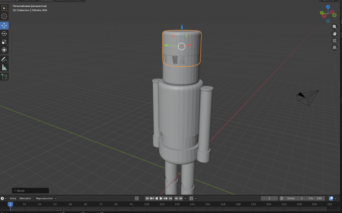
Task: Click the magnifier zoom icon
Action: (x=334, y=26)
